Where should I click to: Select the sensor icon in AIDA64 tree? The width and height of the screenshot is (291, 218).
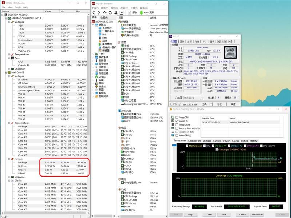(x=100, y=51)
